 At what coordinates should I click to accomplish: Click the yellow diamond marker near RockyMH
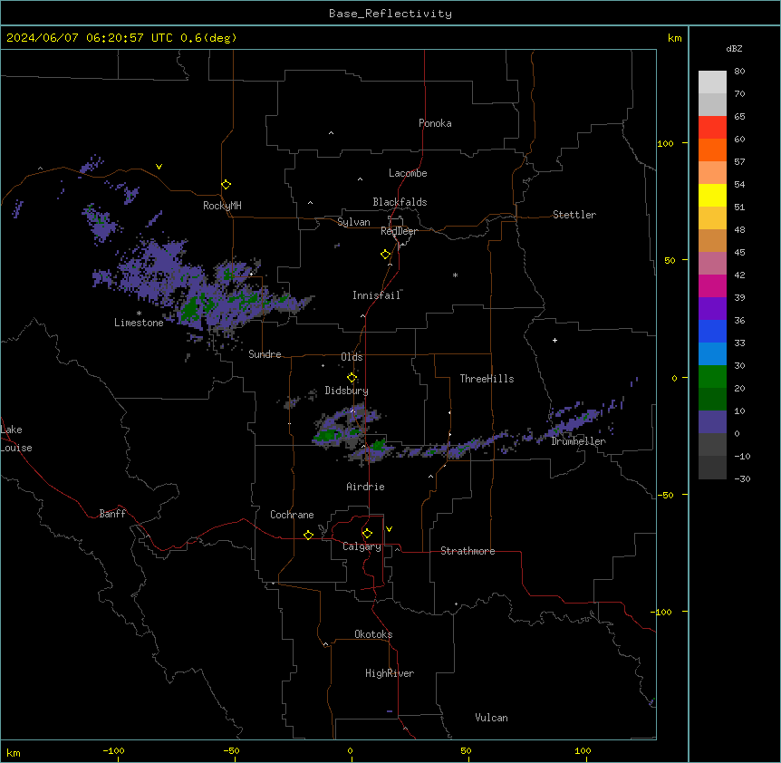[x=226, y=185]
